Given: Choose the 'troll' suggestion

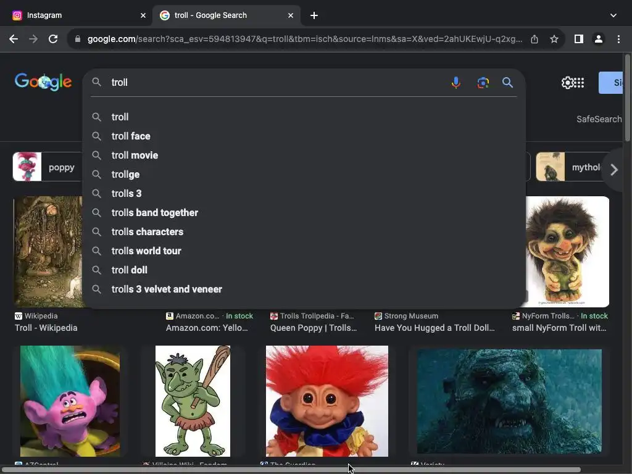Looking at the screenshot, I should coord(304,117).
